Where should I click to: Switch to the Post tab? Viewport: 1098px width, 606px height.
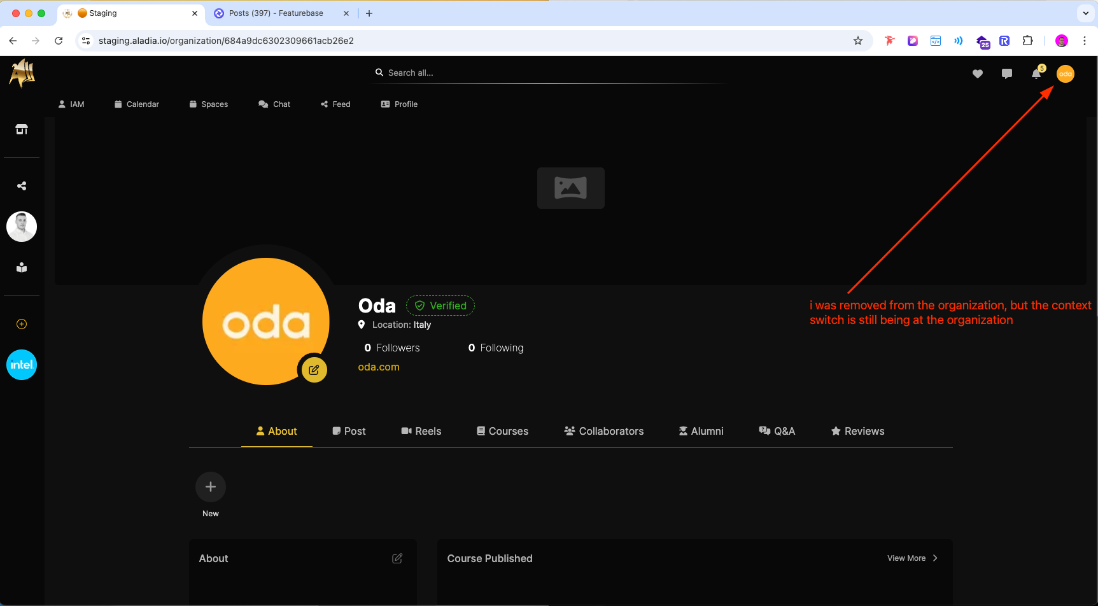[349, 431]
